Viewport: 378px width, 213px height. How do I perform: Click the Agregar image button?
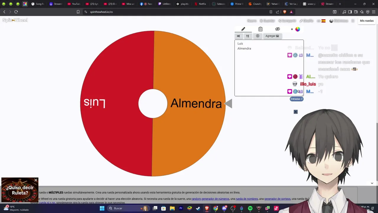(272, 36)
